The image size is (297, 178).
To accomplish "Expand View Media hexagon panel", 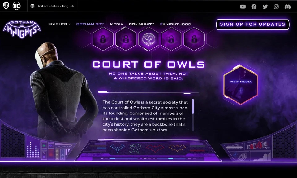I will [241, 85].
